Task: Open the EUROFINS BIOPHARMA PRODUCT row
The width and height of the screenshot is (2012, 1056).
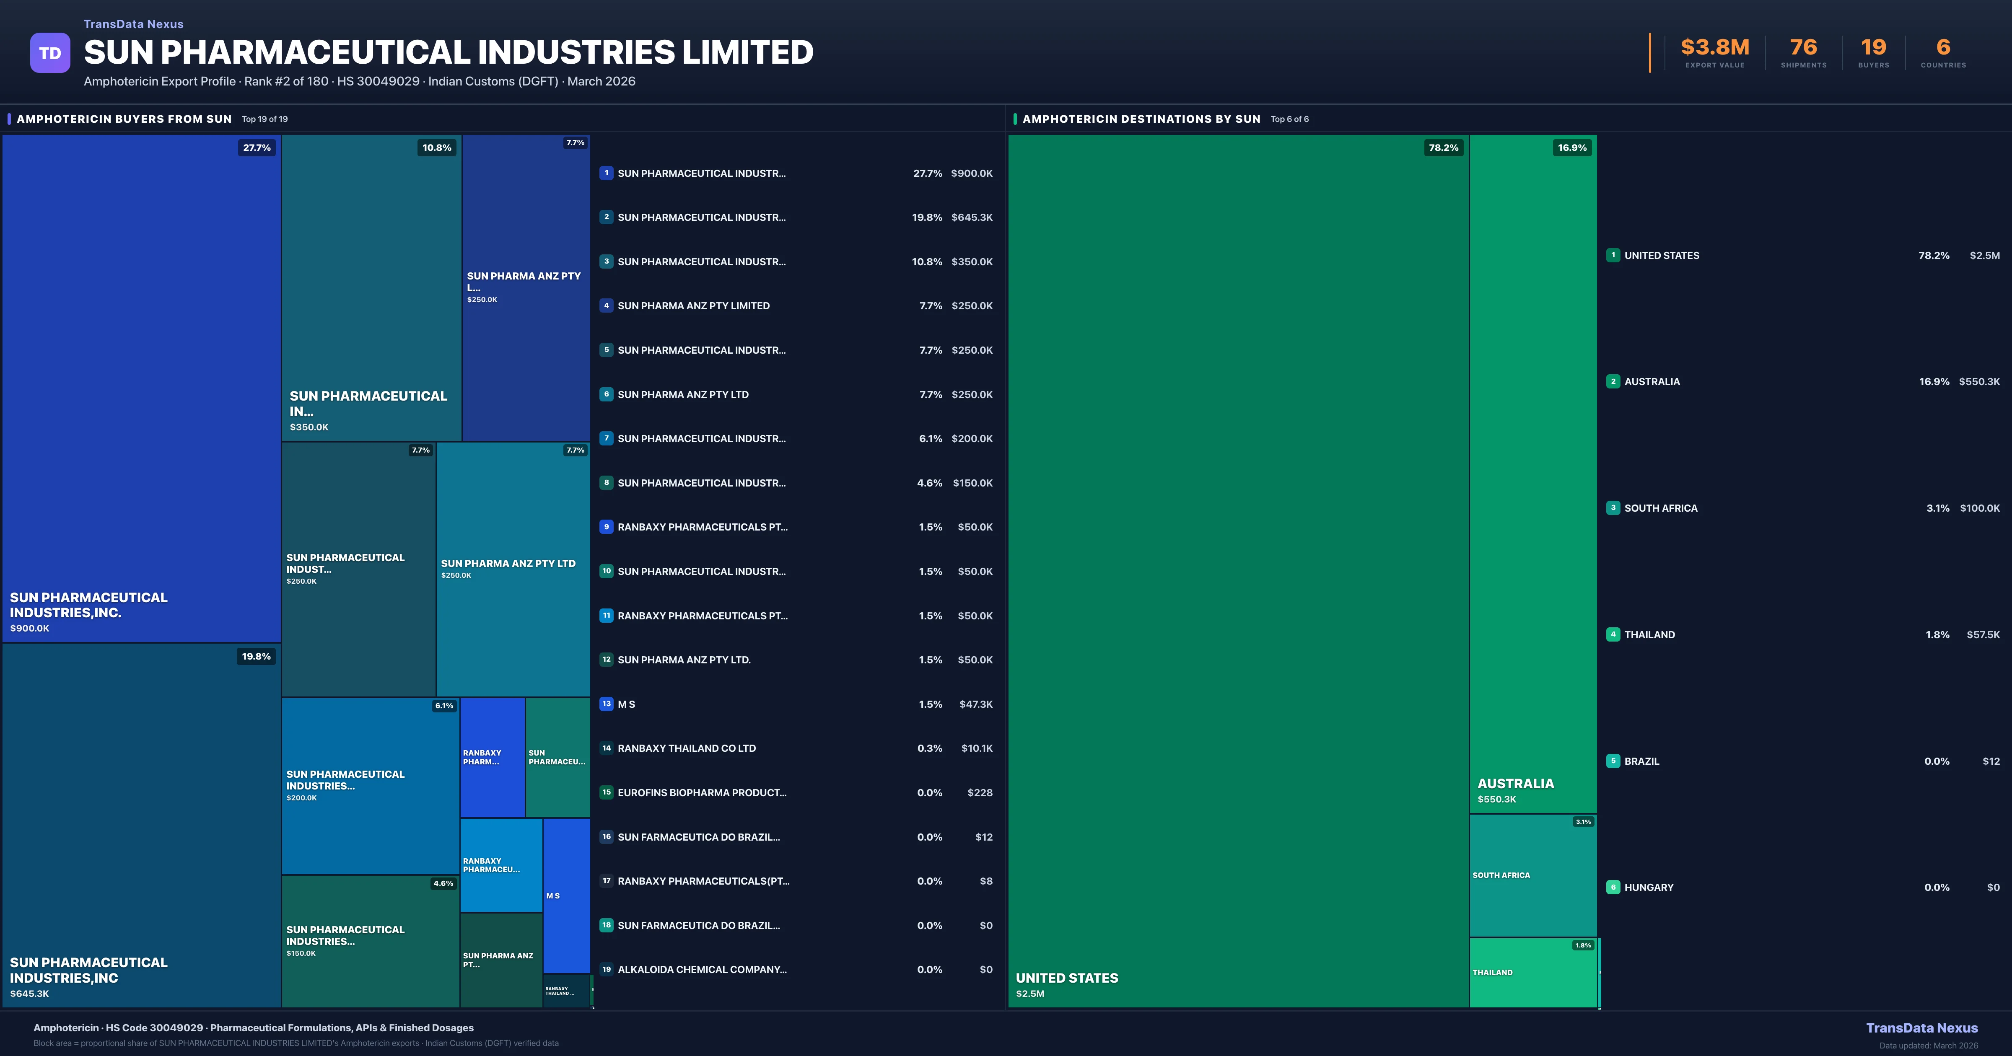Action: coord(701,793)
